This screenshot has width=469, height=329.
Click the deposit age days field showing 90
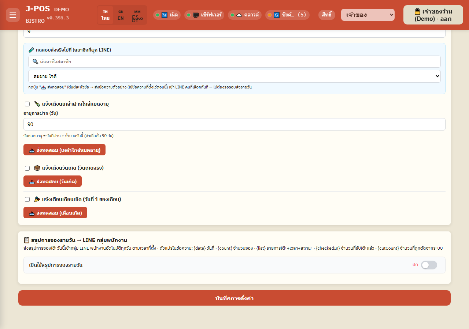pos(234,124)
